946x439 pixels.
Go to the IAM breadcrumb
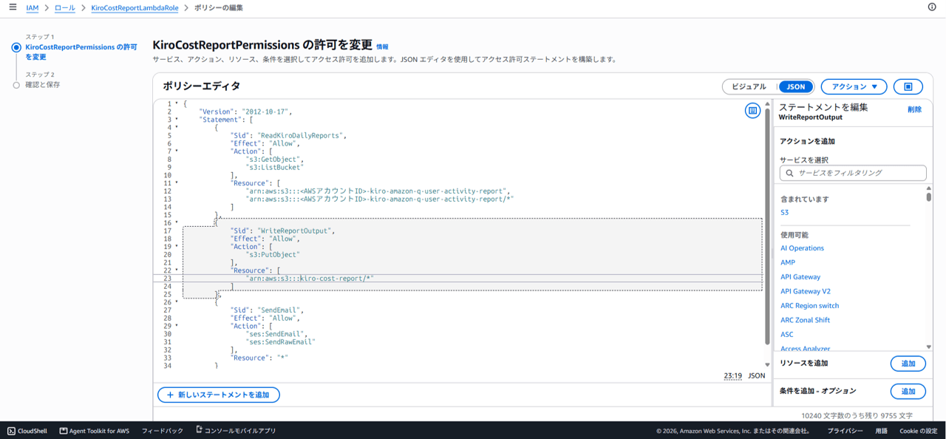coord(32,7)
